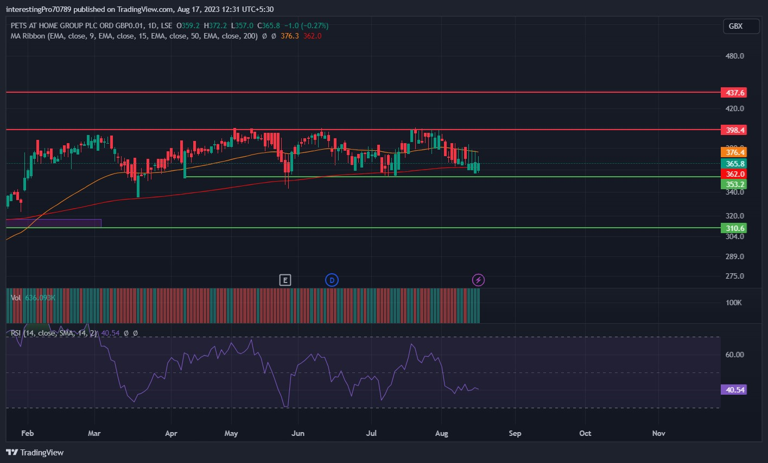Click the orange 376.4 EMA price label
768x463 pixels.
(733, 152)
